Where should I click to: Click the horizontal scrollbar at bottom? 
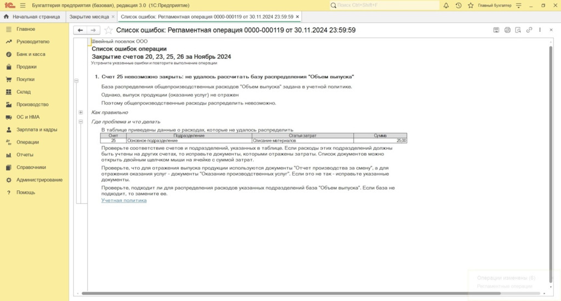pyautogui.click(x=291, y=293)
